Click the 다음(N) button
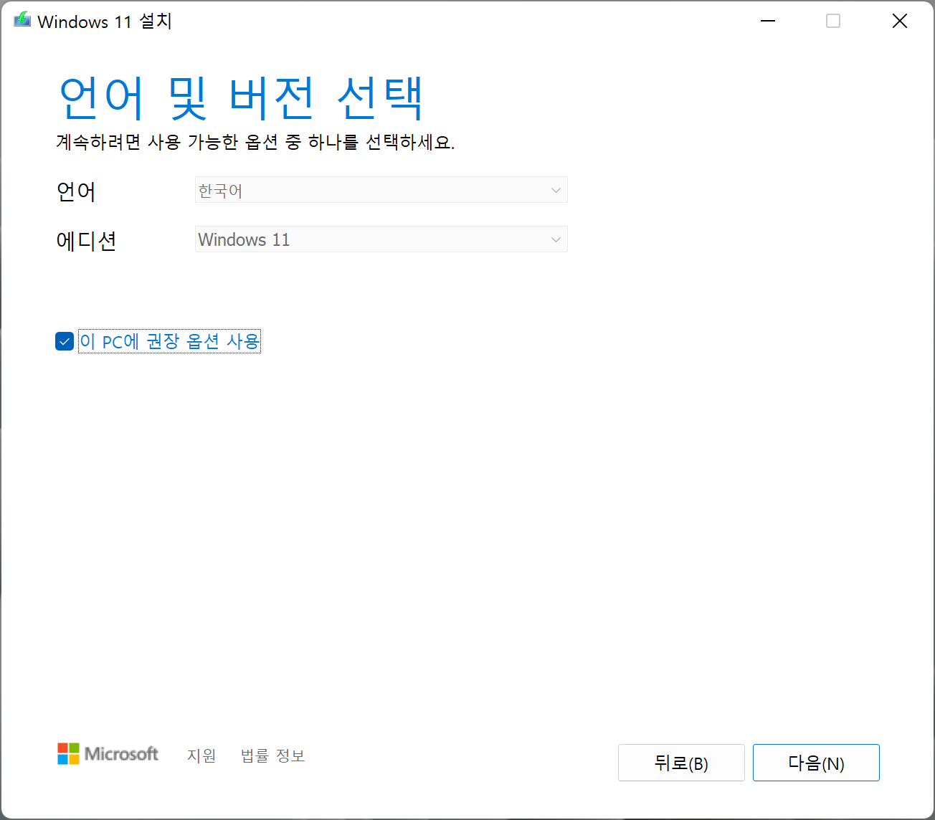 pyautogui.click(x=816, y=763)
